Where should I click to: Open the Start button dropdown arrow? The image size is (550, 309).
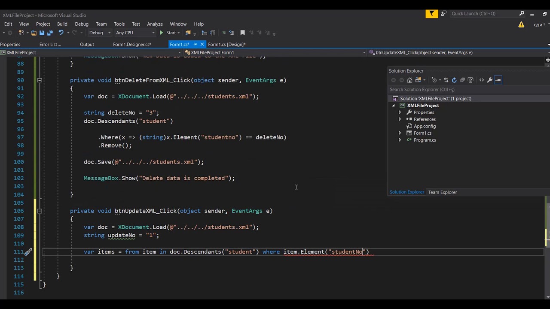tap(179, 33)
